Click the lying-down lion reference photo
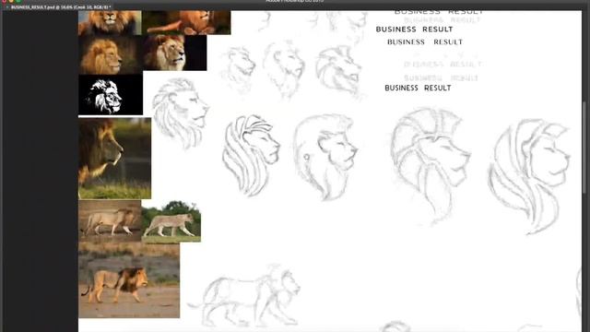This screenshot has width=590, height=332. pyautogui.click(x=186, y=22)
